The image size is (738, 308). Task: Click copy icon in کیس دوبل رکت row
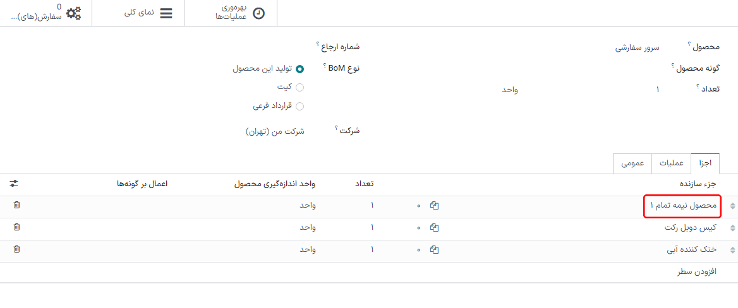click(x=434, y=228)
